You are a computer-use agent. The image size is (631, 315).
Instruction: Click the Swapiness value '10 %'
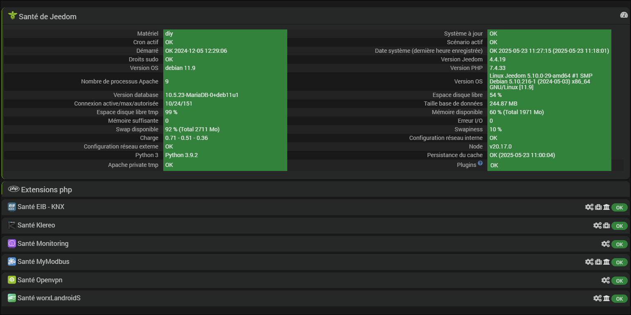click(x=495, y=129)
